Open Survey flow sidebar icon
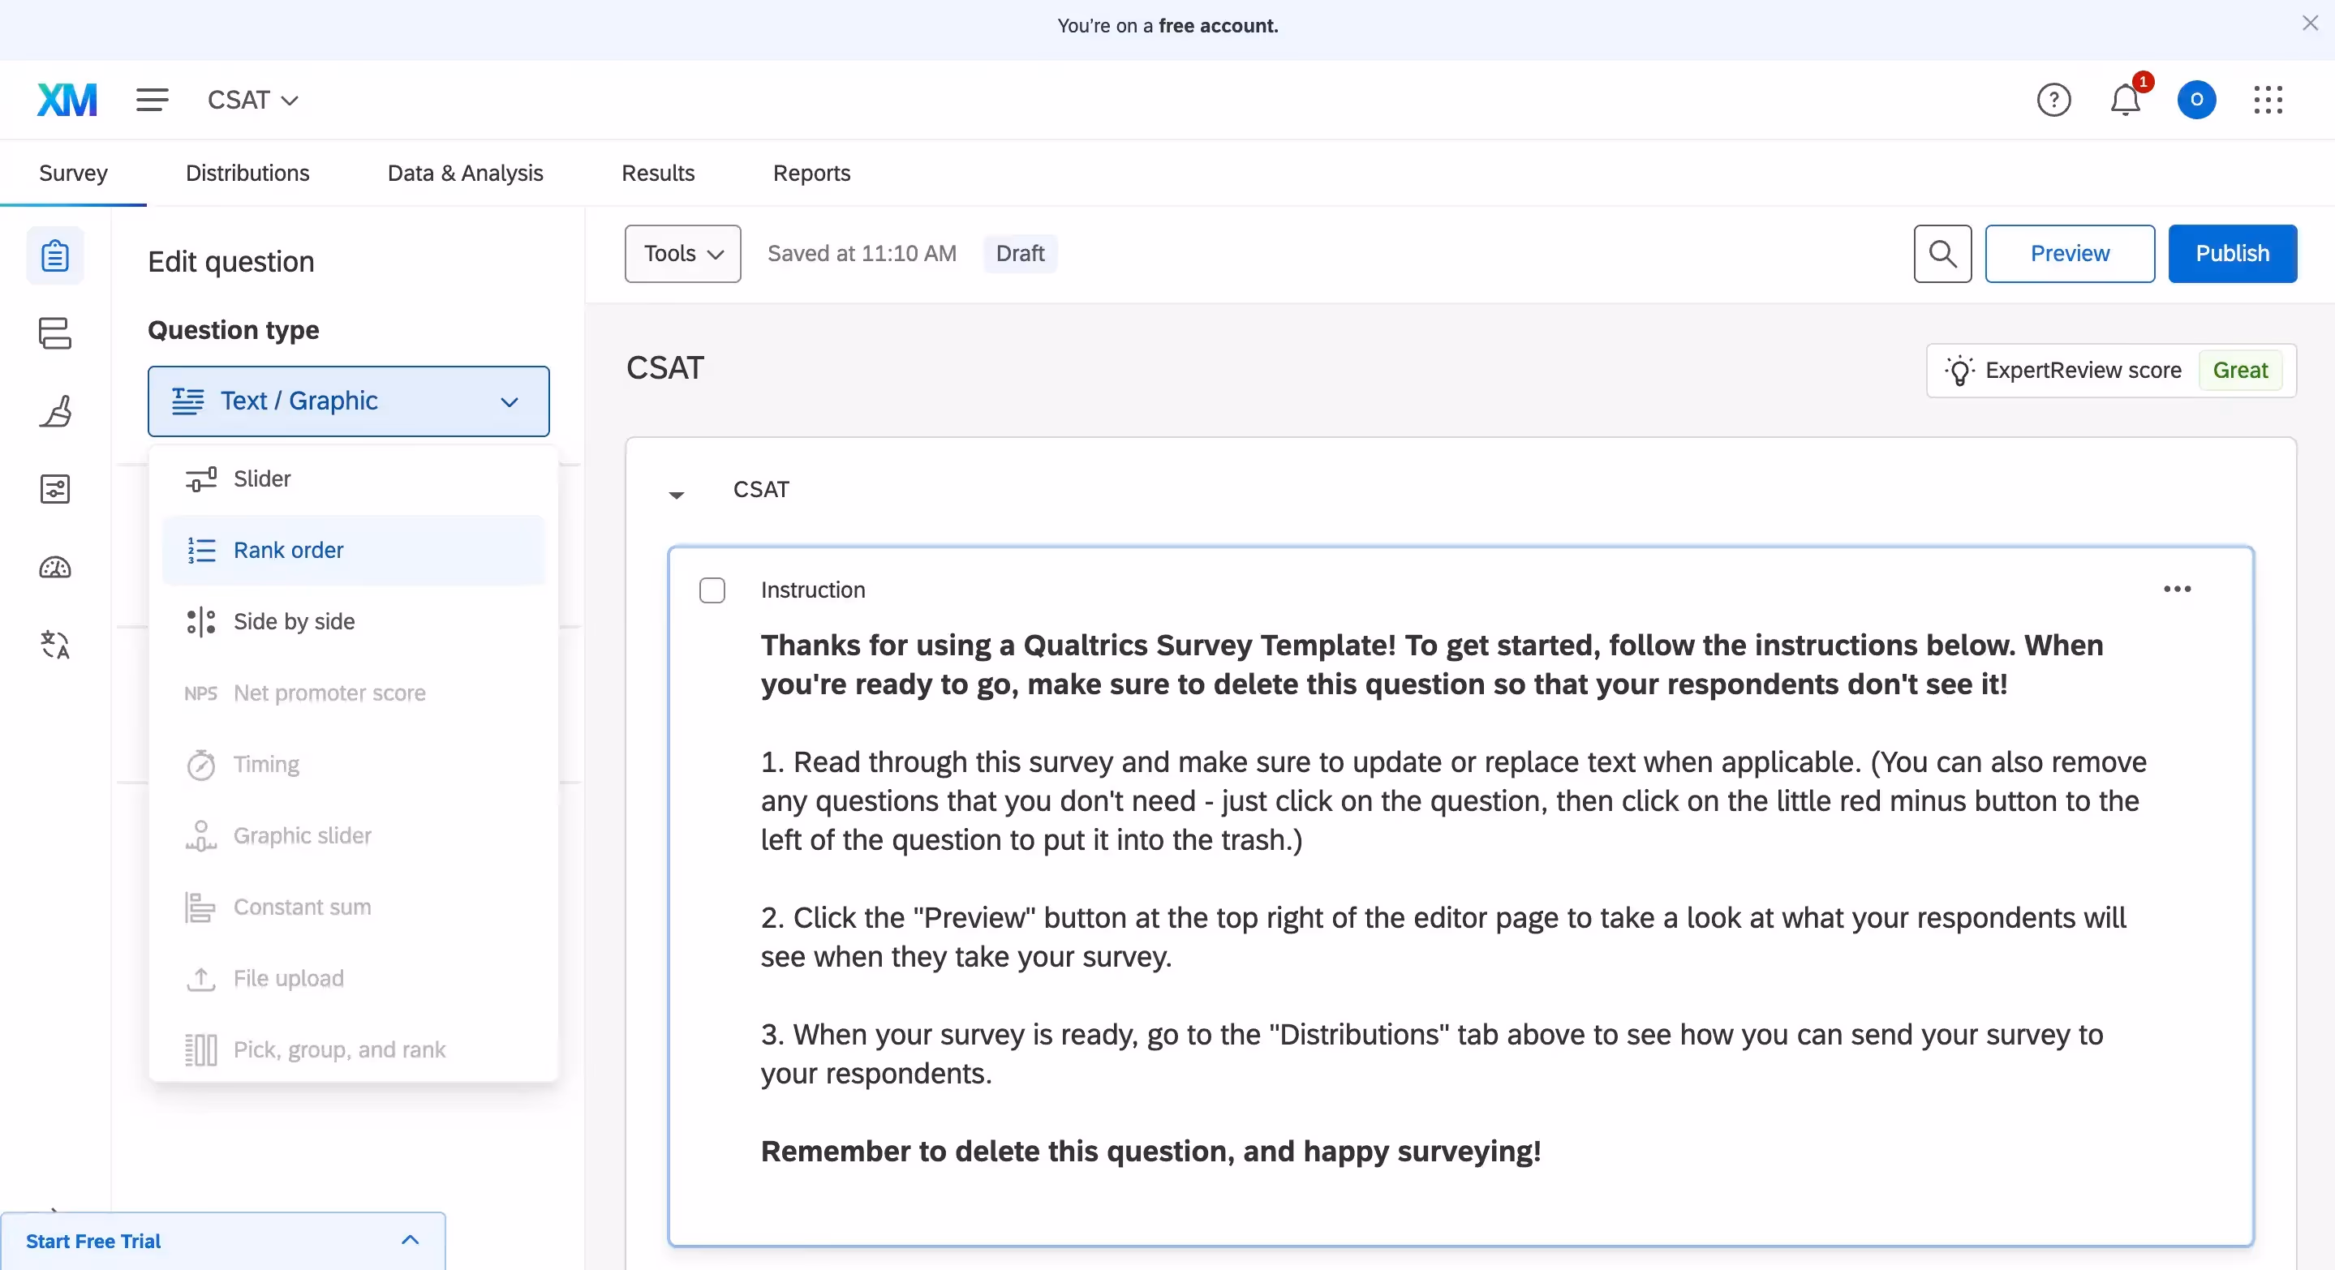The height and width of the screenshot is (1270, 2335). pos(55,333)
